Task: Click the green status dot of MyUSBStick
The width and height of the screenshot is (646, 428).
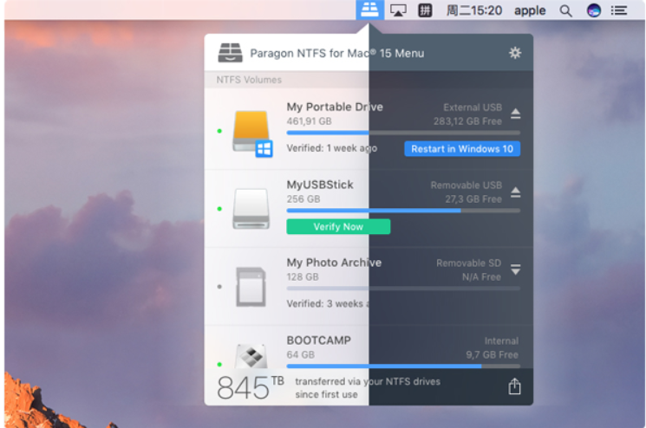Action: click(x=219, y=209)
